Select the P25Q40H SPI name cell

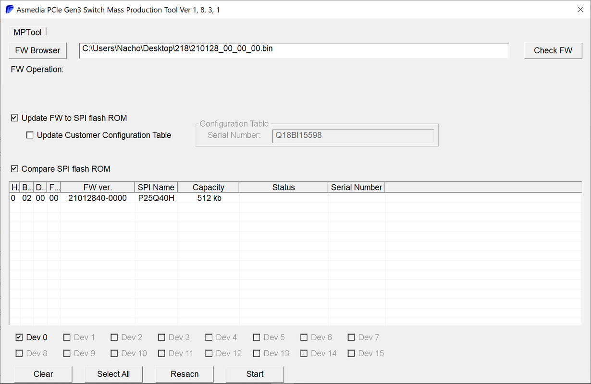156,198
